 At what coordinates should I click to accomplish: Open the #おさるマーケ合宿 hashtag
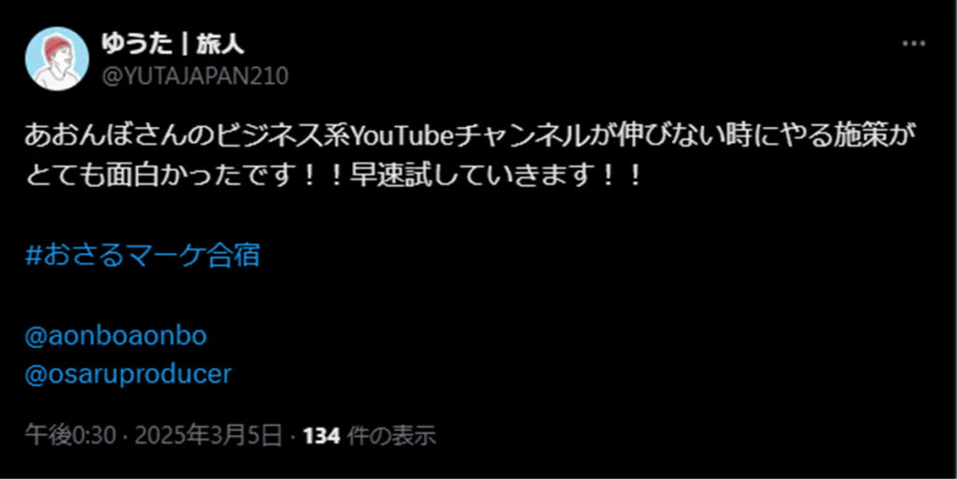point(143,256)
